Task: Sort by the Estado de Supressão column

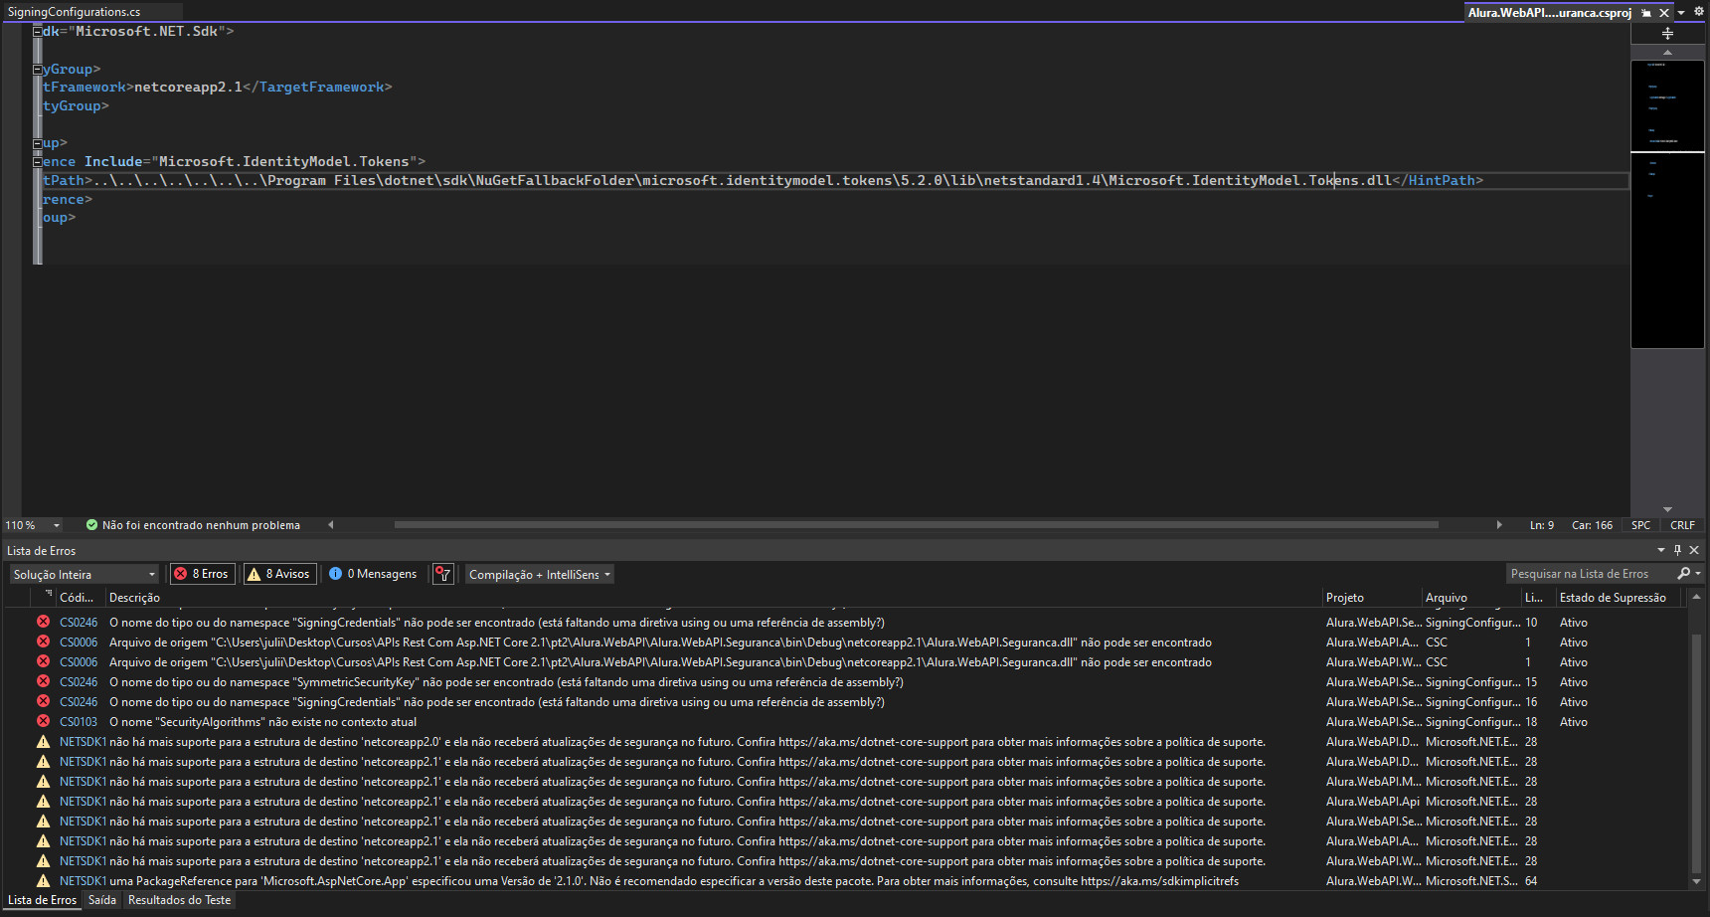Action: click(1618, 598)
